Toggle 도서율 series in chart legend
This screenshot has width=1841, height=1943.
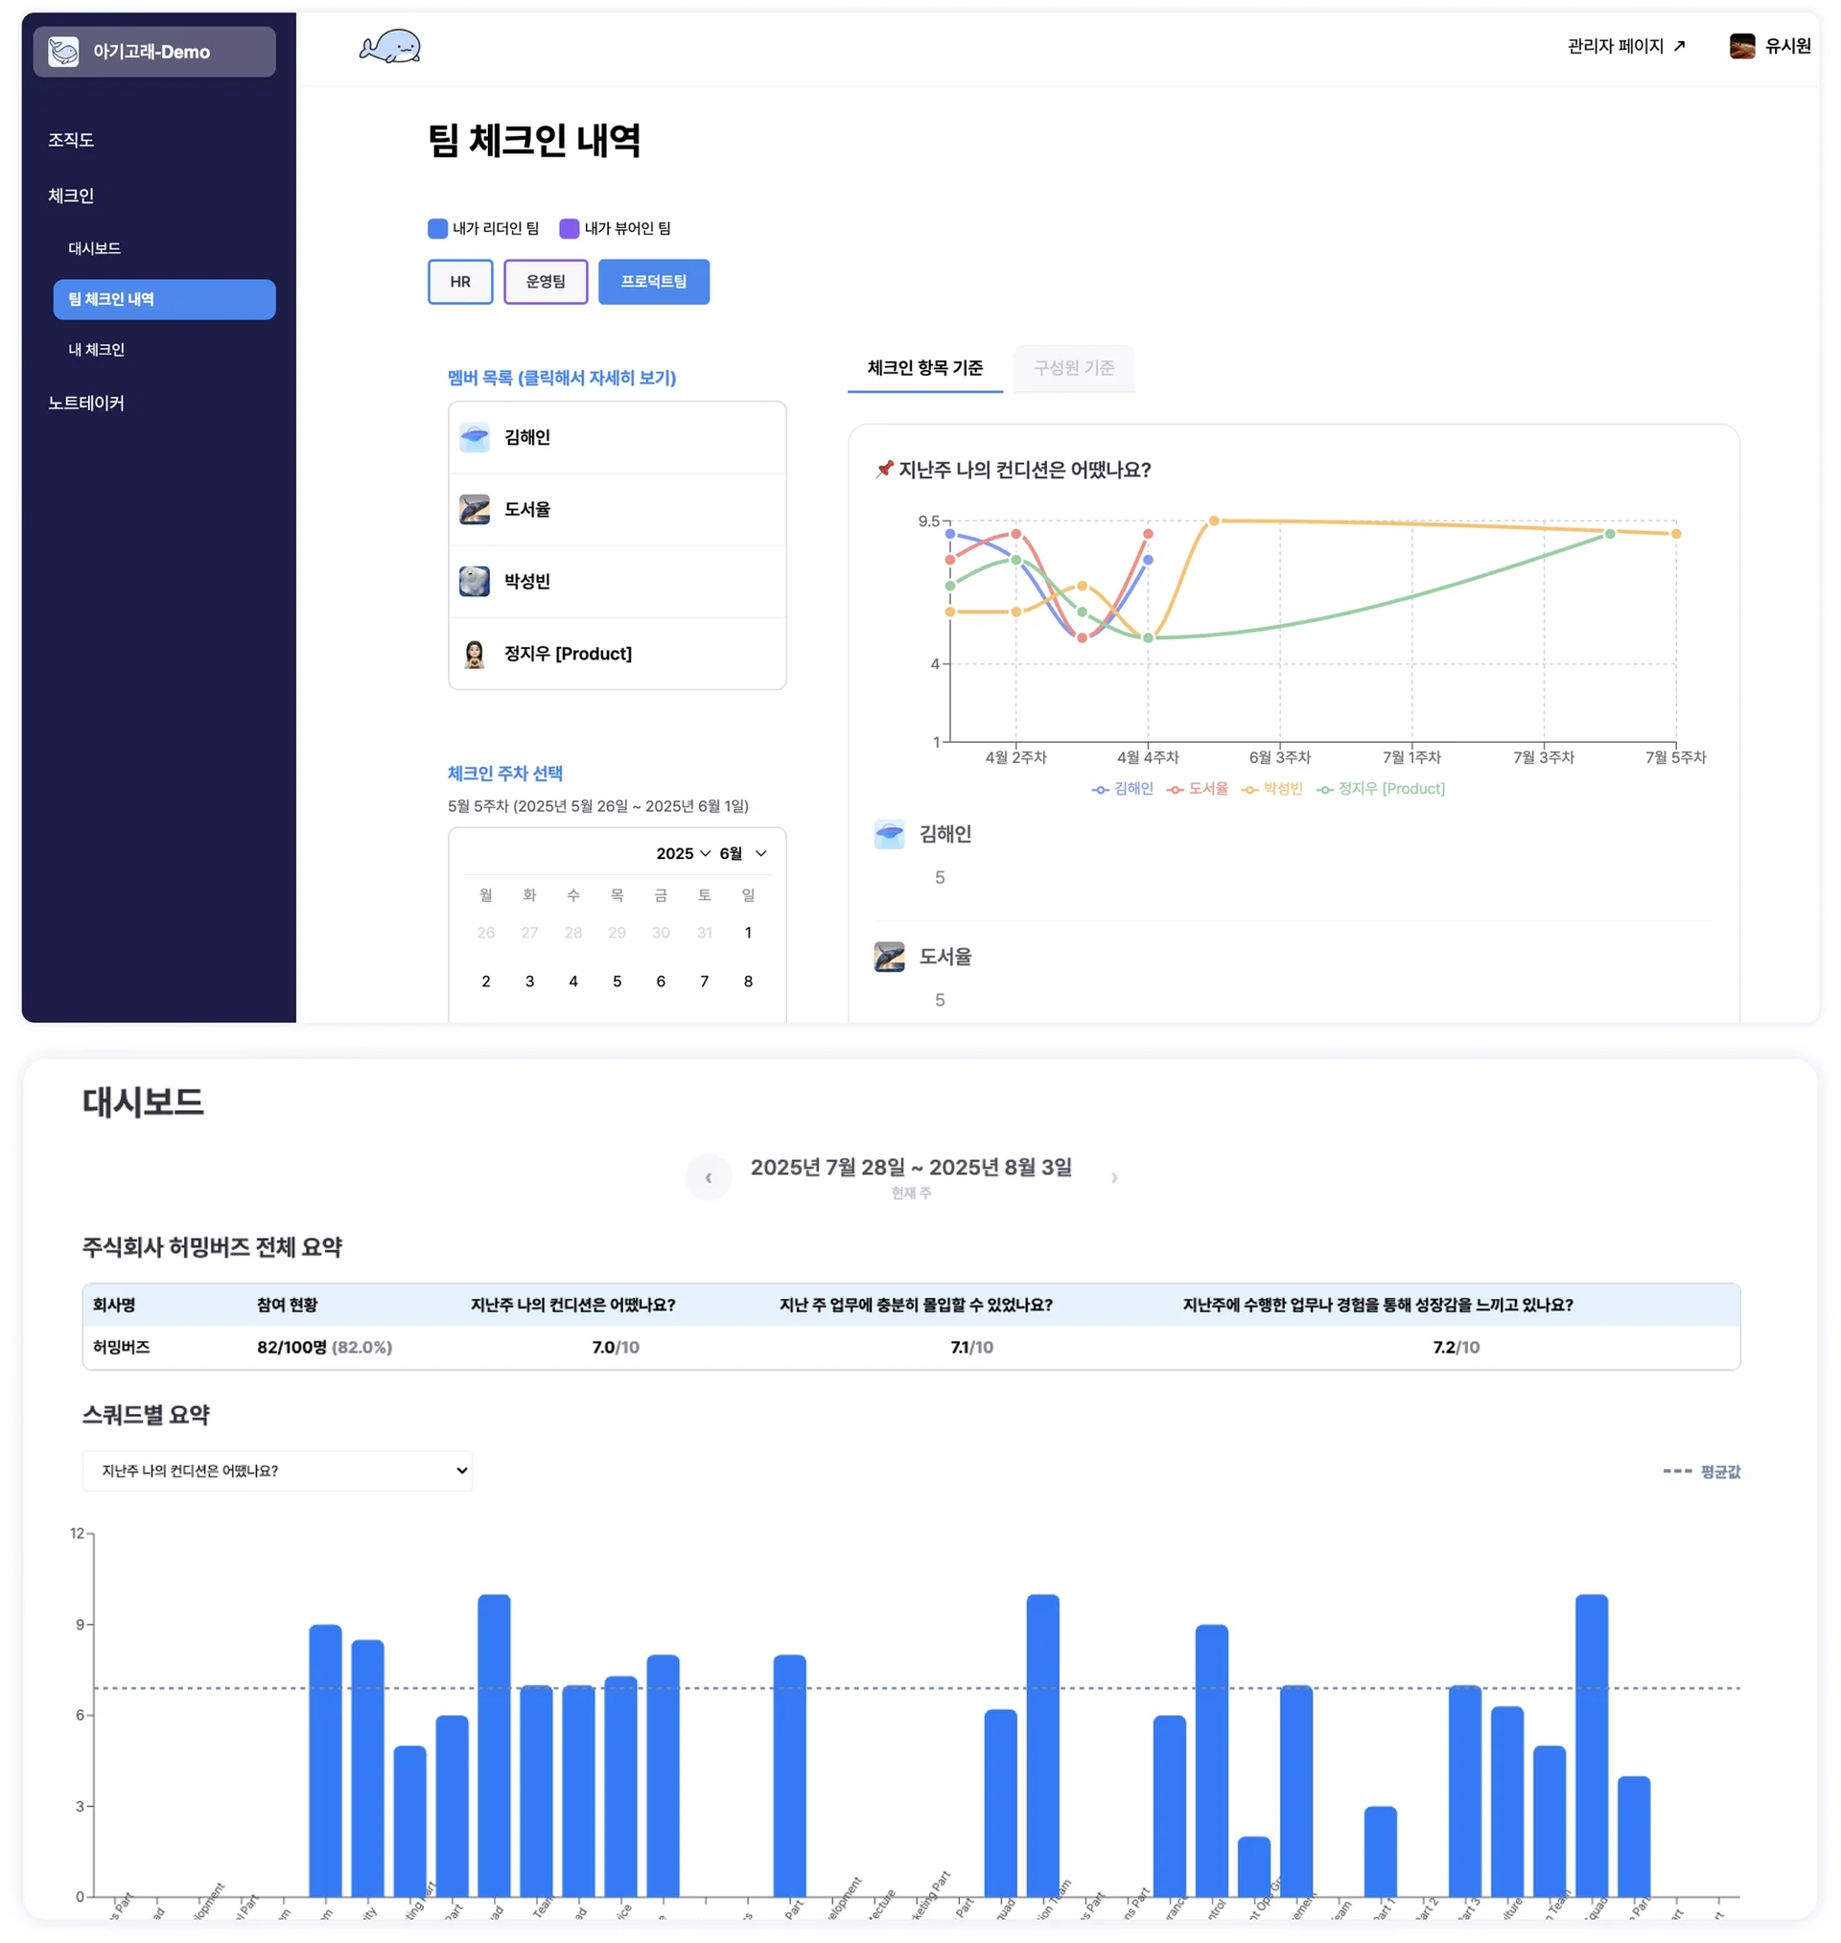click(1198, 789)
